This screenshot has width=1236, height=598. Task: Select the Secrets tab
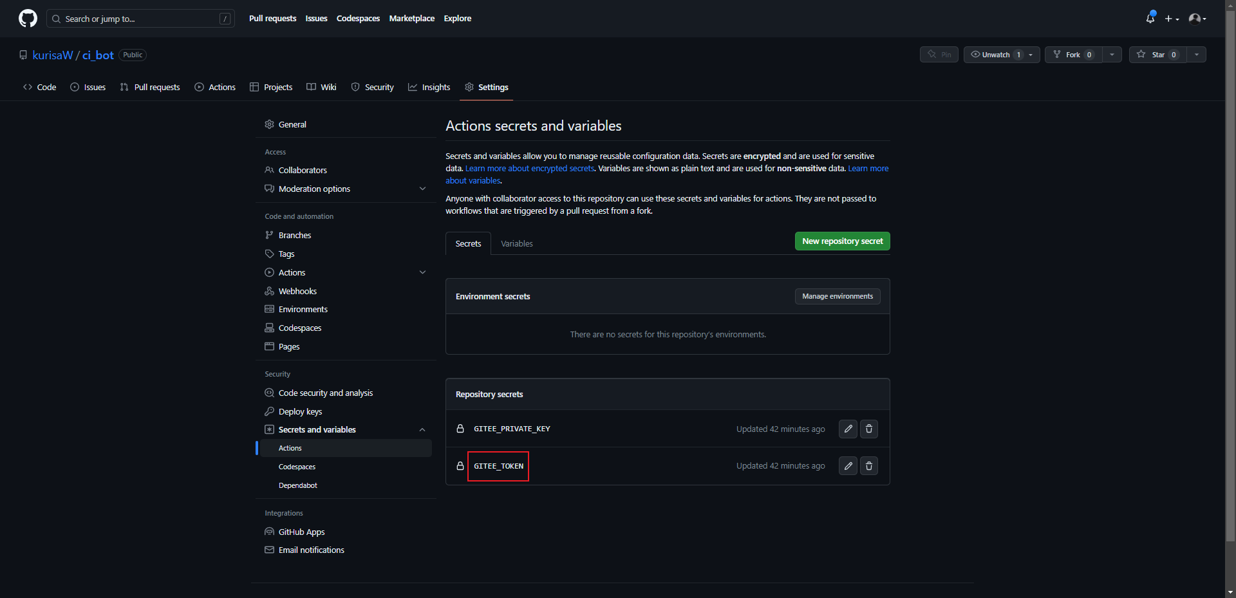[x=468, y=244]
